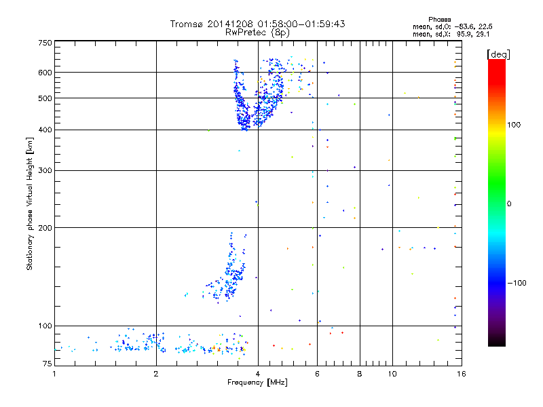Image resolution: width=543 pixels, height=407 pixels.
Task: Click the 'Frequency [MHz]' x-axis title
Action: coord(257,383)
